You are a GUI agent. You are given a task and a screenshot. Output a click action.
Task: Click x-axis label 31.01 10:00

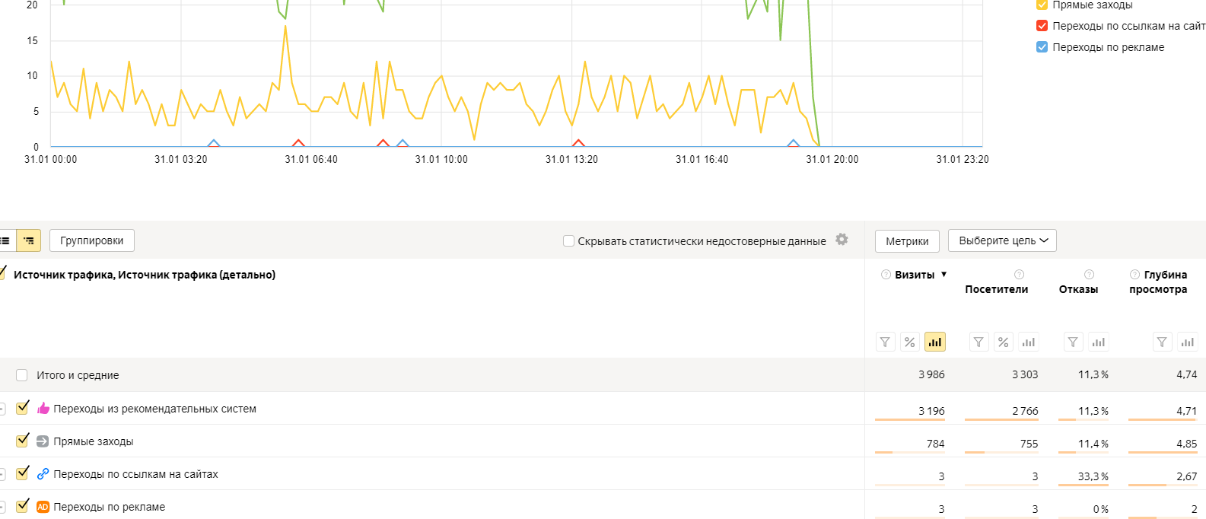coord(441,159)
